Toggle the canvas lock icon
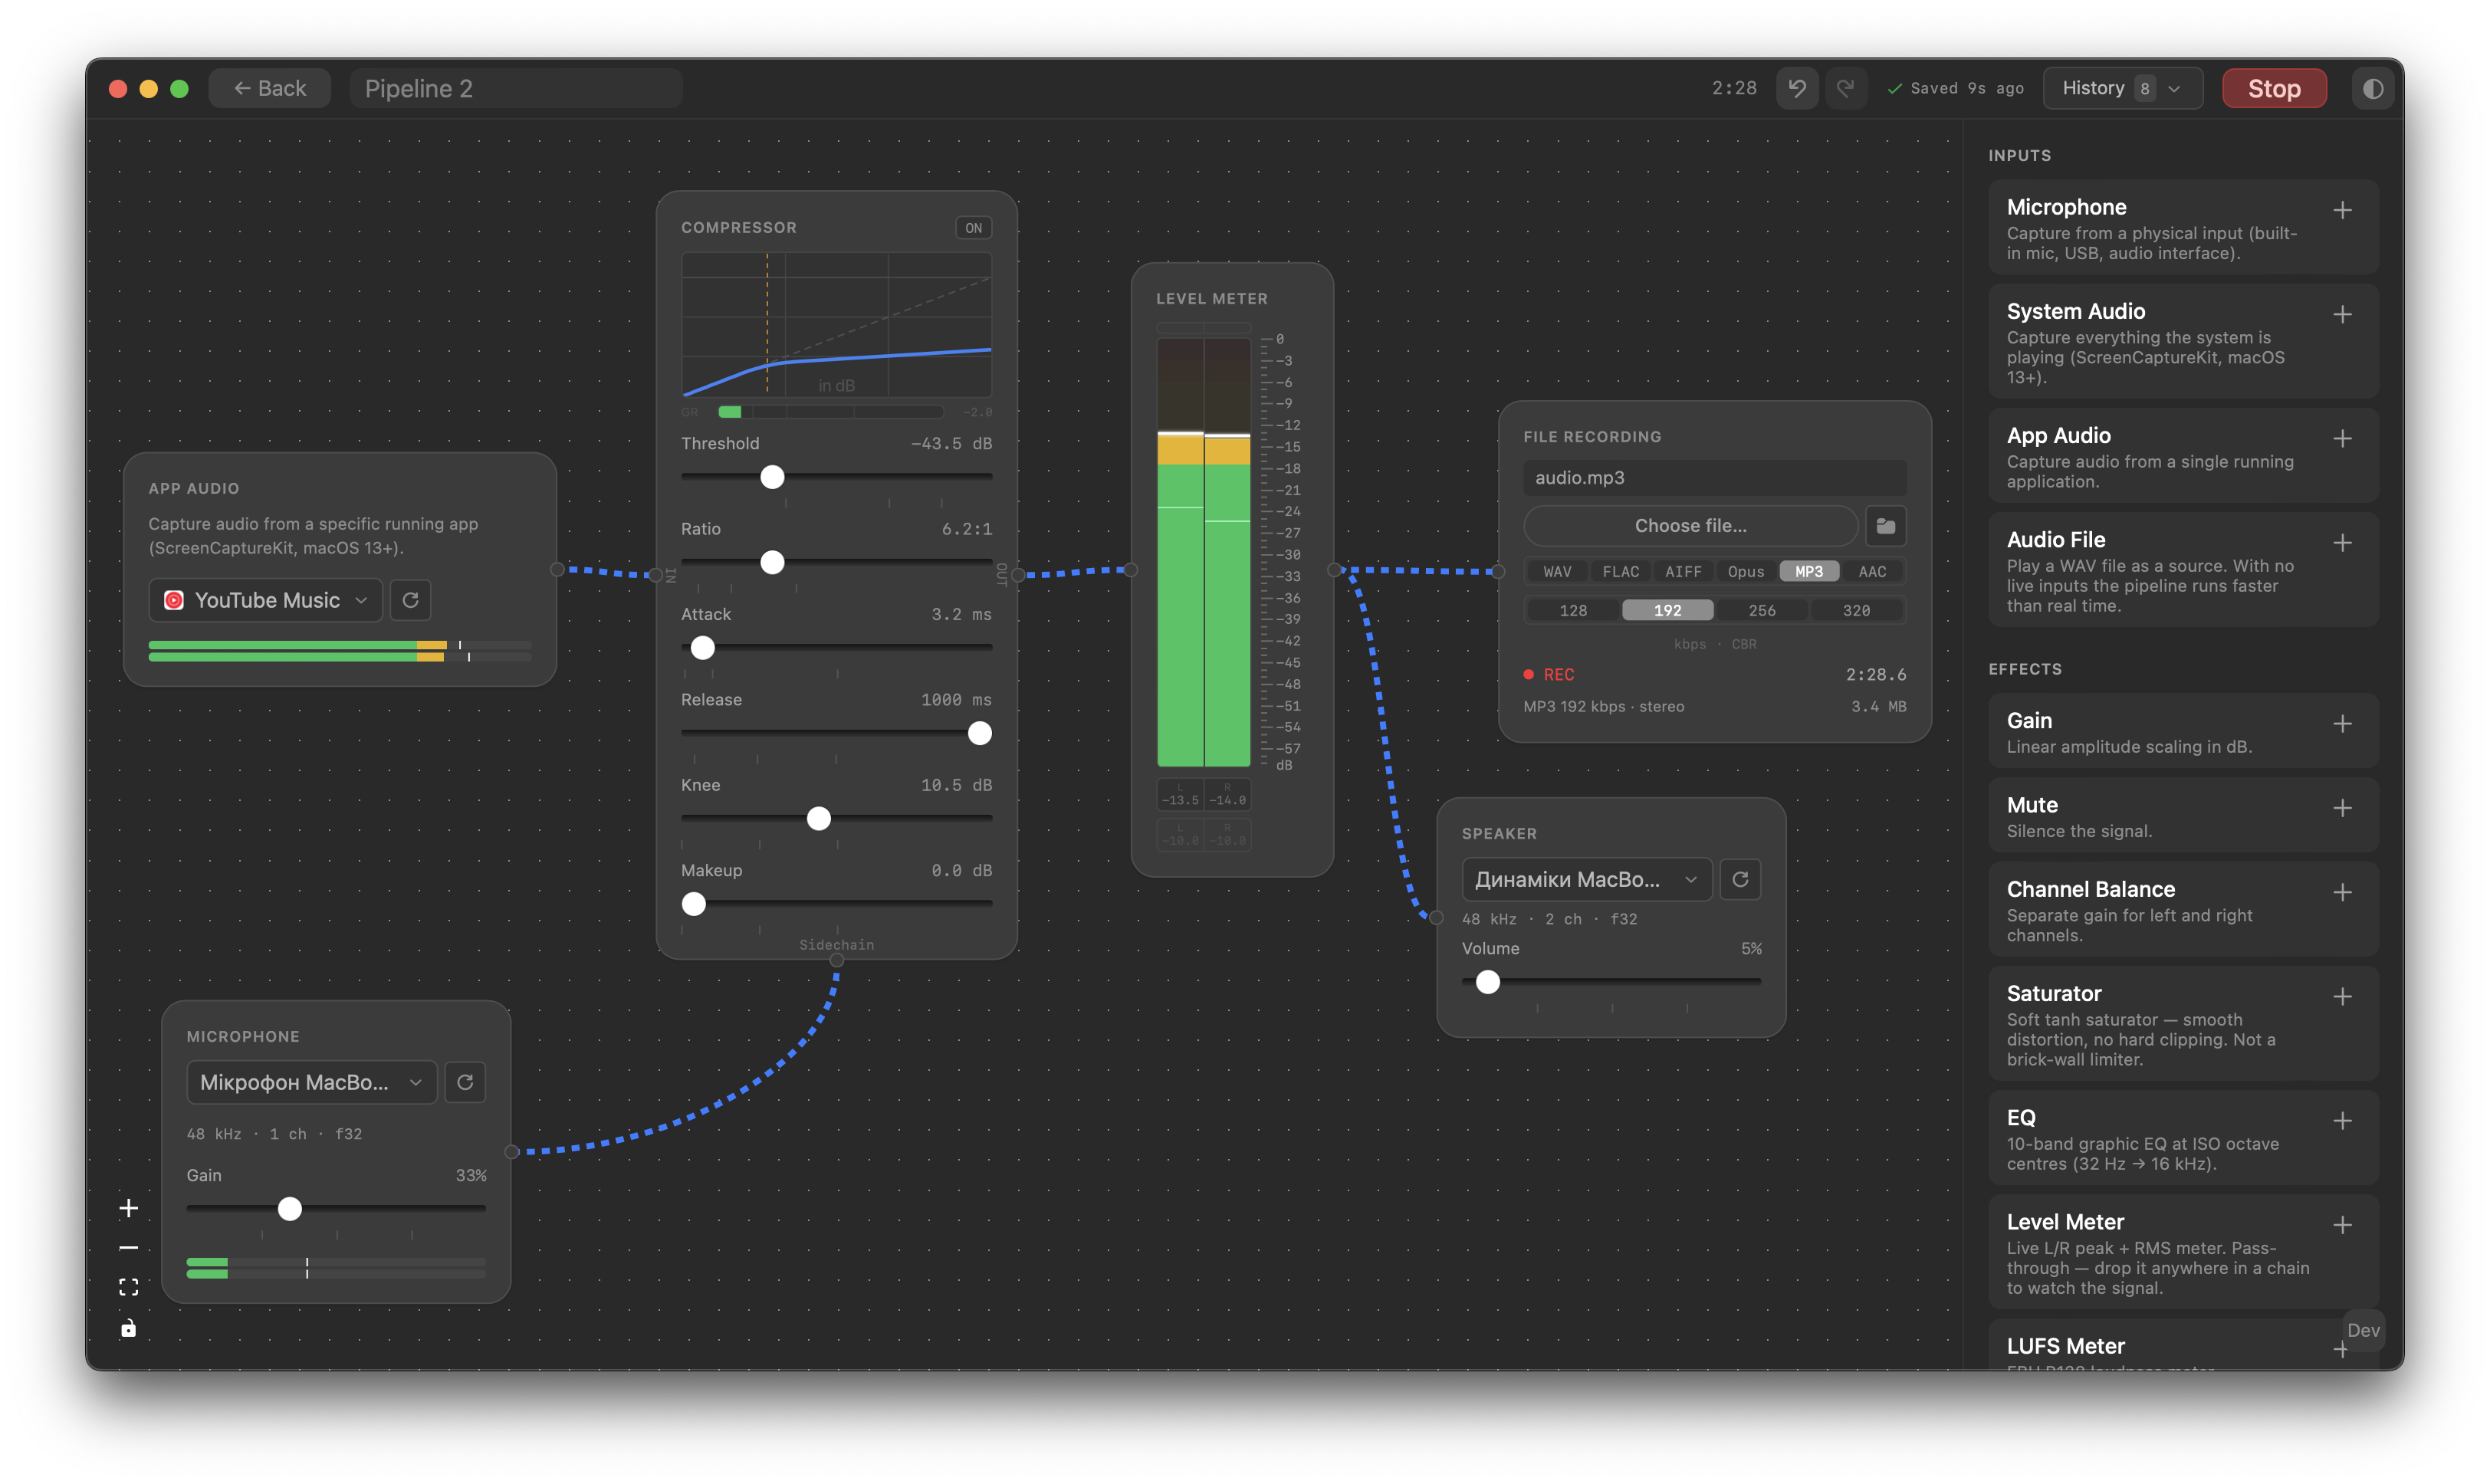Screen dimensions: 2490x1484 point(129,1328)
